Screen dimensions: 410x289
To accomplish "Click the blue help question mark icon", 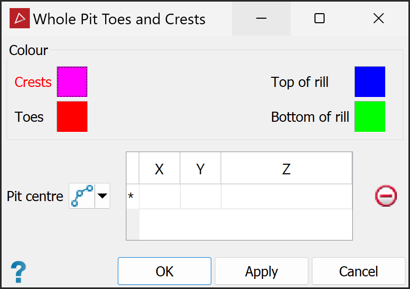I will click(18, 272).
